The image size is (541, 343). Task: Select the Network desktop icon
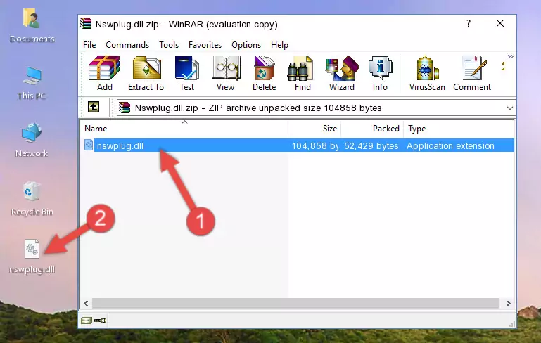32,140
